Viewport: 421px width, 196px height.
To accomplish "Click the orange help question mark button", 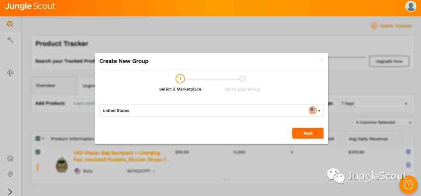I will click(x=409, y=185).
